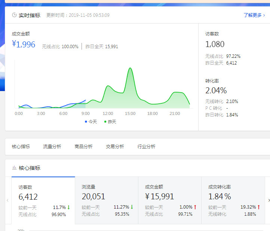270x231 pixels.
Task: Click the red up arrow in 成交金额 card
Action: tap(195, 207)
